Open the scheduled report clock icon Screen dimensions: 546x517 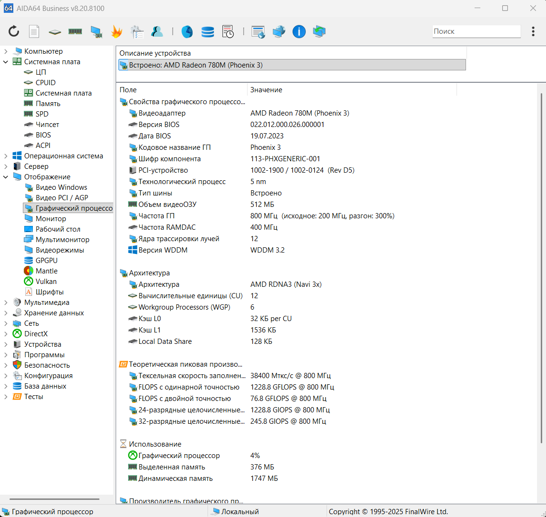click(x=228, y=32)
